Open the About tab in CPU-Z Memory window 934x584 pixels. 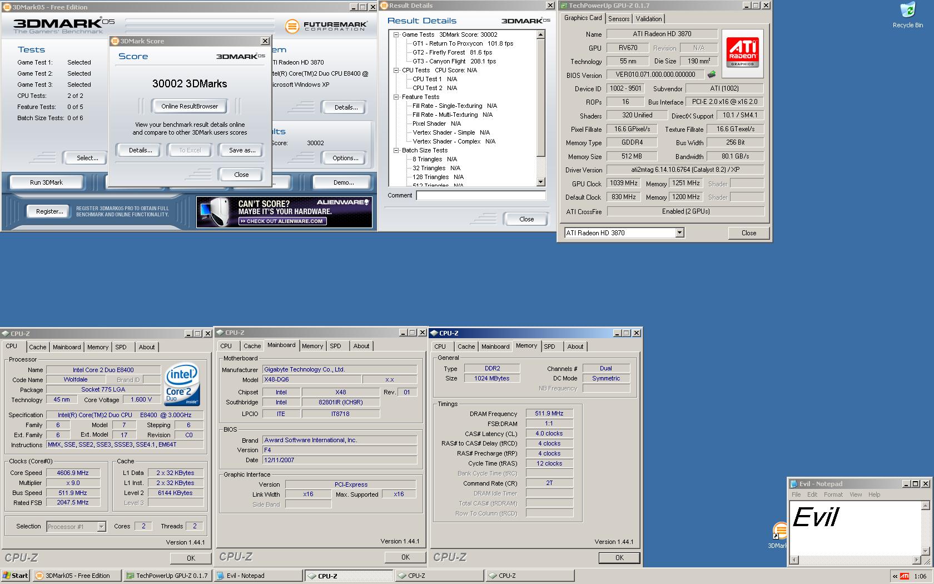pyautogui.click(x=575, y=347)
